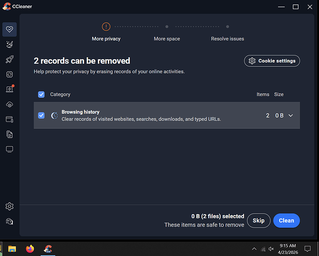Open Driver Updater chip icon
Viewport: 319px width, 256px height.
click(10, 74)
